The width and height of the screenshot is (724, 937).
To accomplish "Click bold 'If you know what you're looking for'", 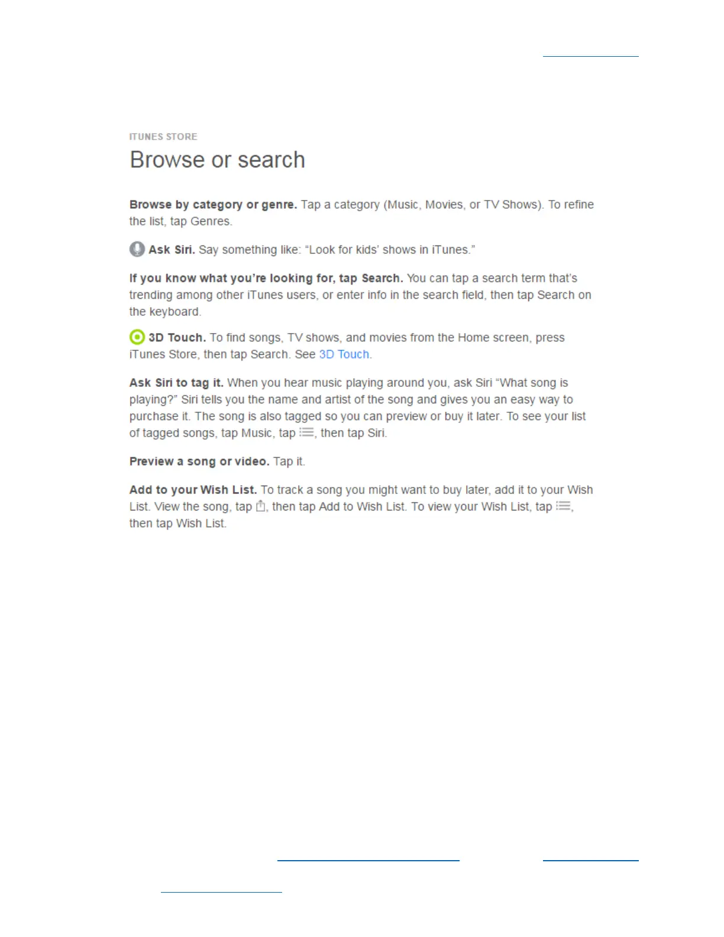I will coord(232,278).
